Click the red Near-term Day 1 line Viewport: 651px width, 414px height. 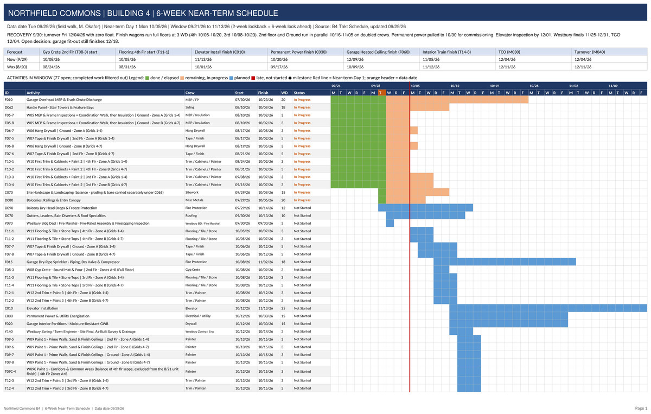tap(410, 236)
